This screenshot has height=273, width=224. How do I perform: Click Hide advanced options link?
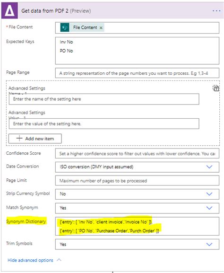(x=30, y=260)
